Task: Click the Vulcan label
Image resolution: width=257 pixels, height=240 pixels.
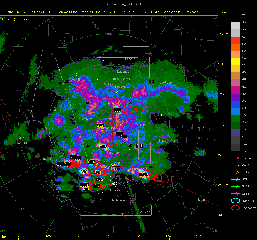Action: pos(145,212)
